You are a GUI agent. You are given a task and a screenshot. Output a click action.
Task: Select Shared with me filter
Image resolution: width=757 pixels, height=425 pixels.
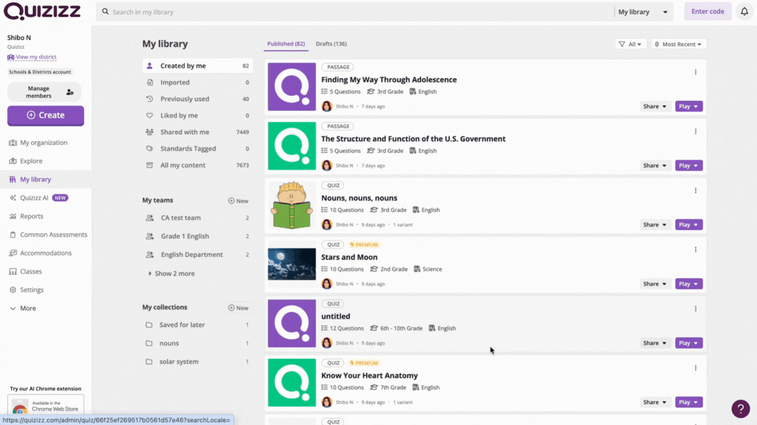[x=197, y=132]
